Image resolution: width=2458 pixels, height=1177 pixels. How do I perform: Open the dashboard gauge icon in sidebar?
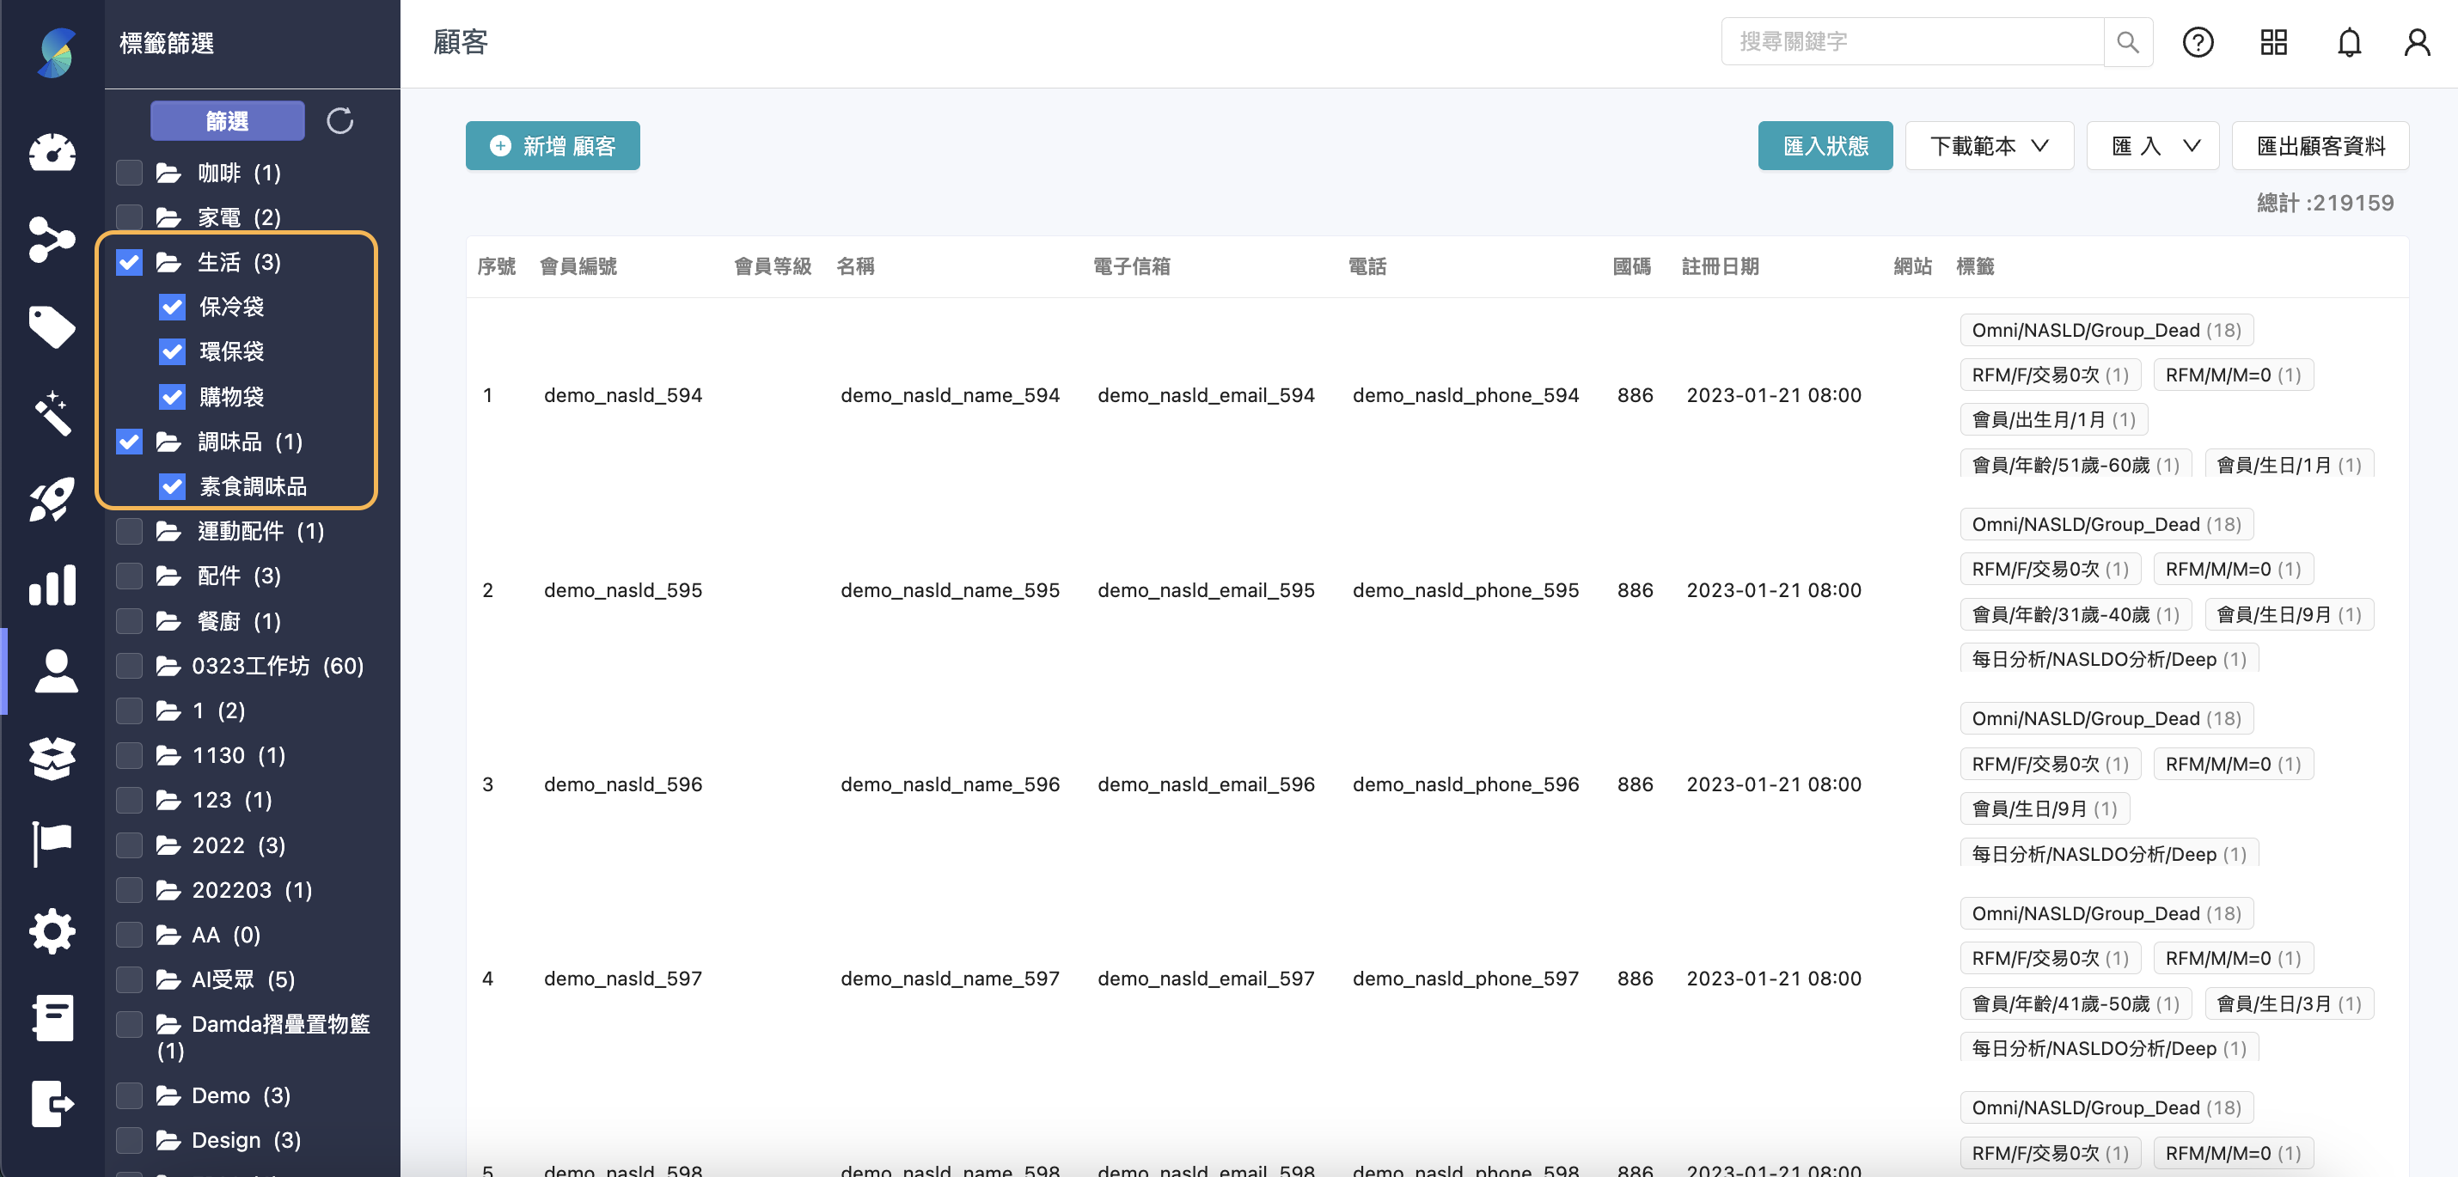52,153
